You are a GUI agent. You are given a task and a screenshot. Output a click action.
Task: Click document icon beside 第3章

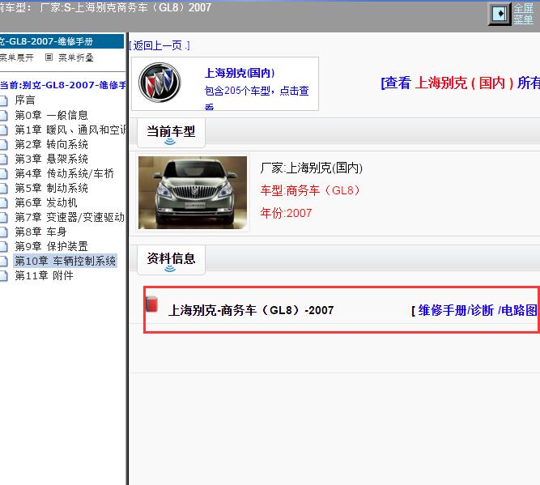3,160
